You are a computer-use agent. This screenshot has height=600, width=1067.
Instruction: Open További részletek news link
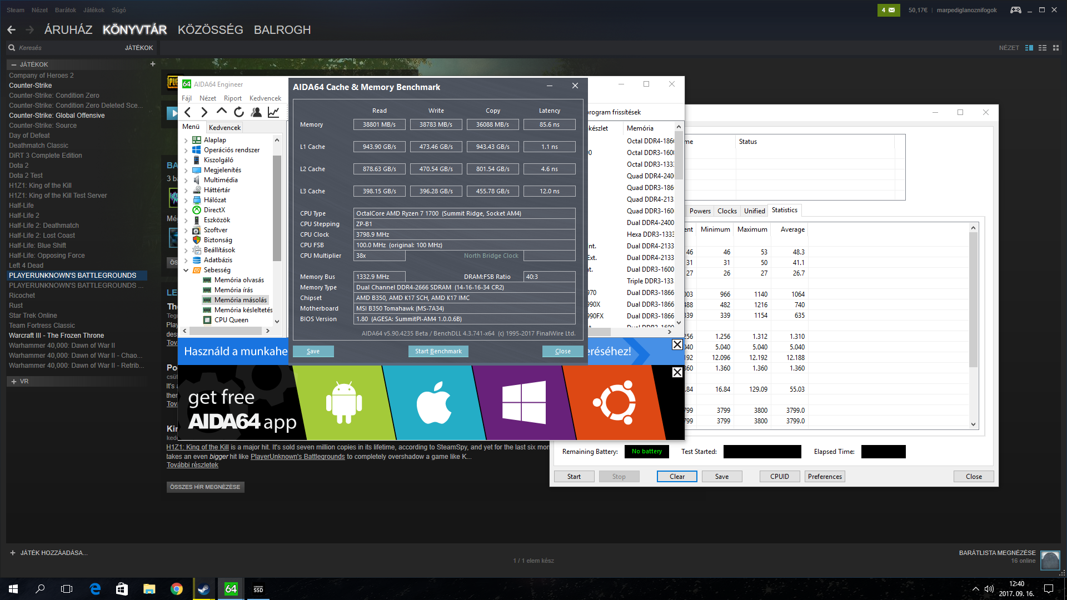click(x=192, y=465)
